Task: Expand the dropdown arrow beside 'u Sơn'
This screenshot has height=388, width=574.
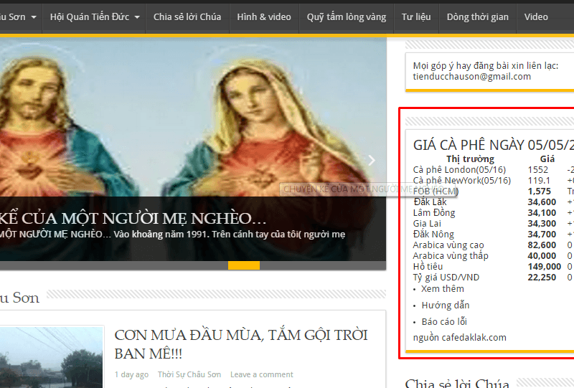Action: tap(34, 17)
